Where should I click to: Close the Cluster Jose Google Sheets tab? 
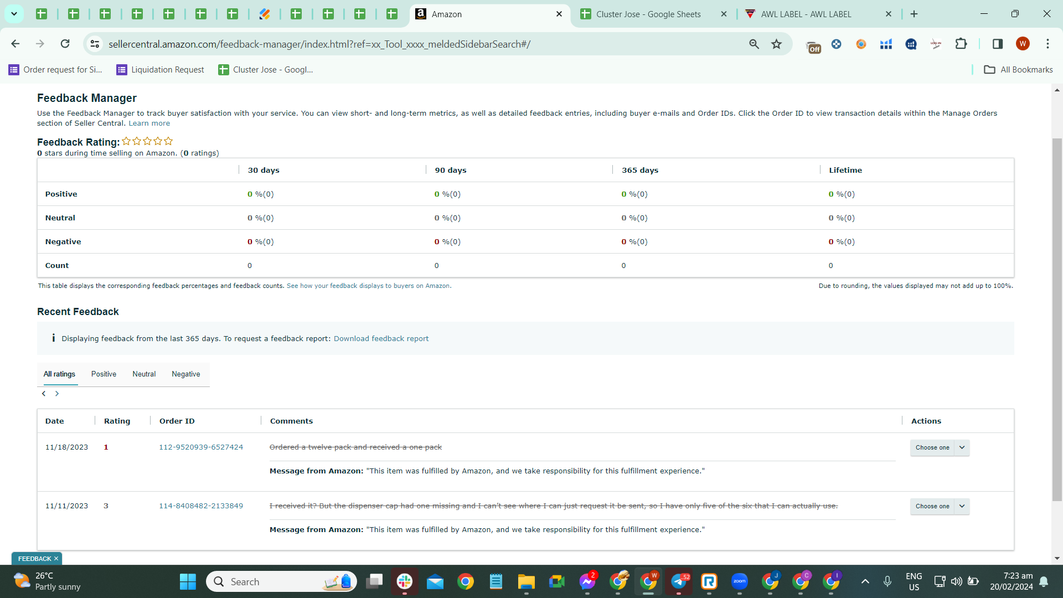724,14
